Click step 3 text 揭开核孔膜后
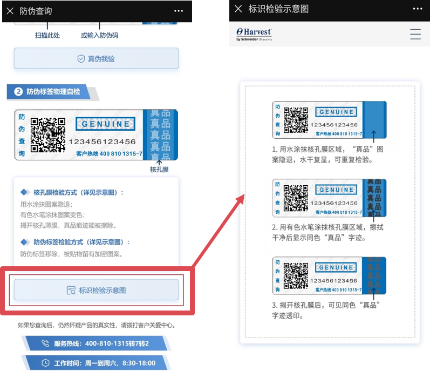430x371 pixels. click(x=326, y=310)
